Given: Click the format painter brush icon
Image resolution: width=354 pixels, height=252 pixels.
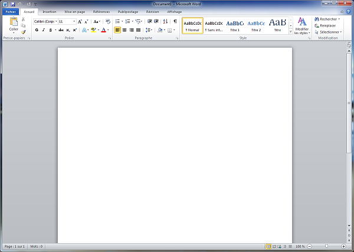Looking at the screenshot, I should tap(24, 32).
